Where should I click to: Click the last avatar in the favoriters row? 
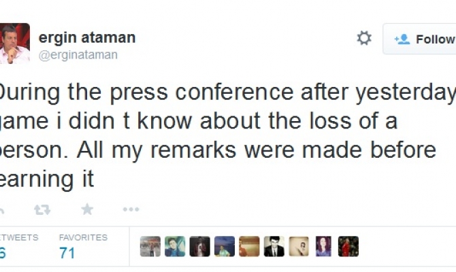(x=348, y=246)
